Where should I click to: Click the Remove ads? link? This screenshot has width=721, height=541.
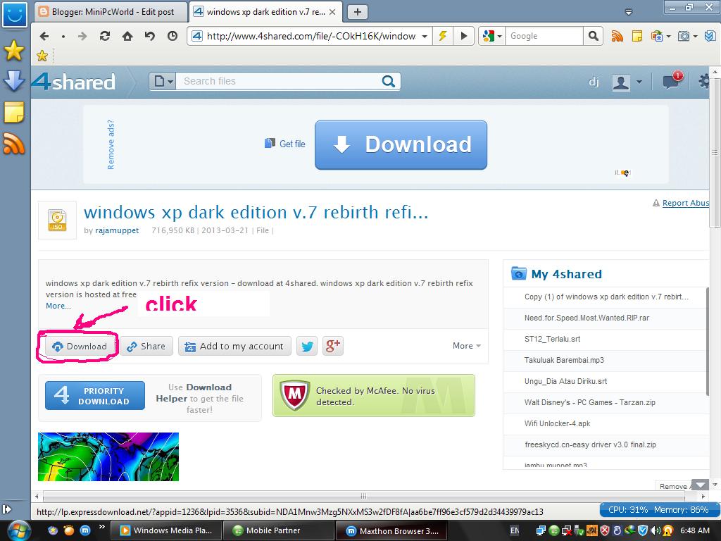tap(111, 144)
